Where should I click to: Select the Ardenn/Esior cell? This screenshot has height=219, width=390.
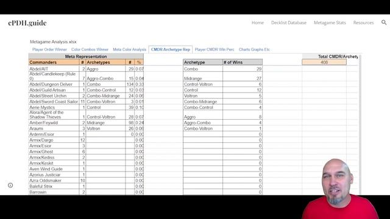pos(54,134)
